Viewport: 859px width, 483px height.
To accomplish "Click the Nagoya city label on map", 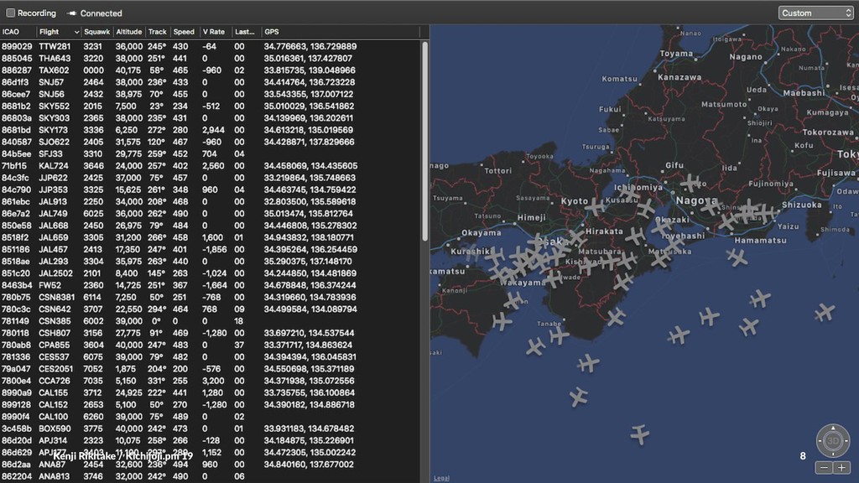I will [x=696, y=200].
